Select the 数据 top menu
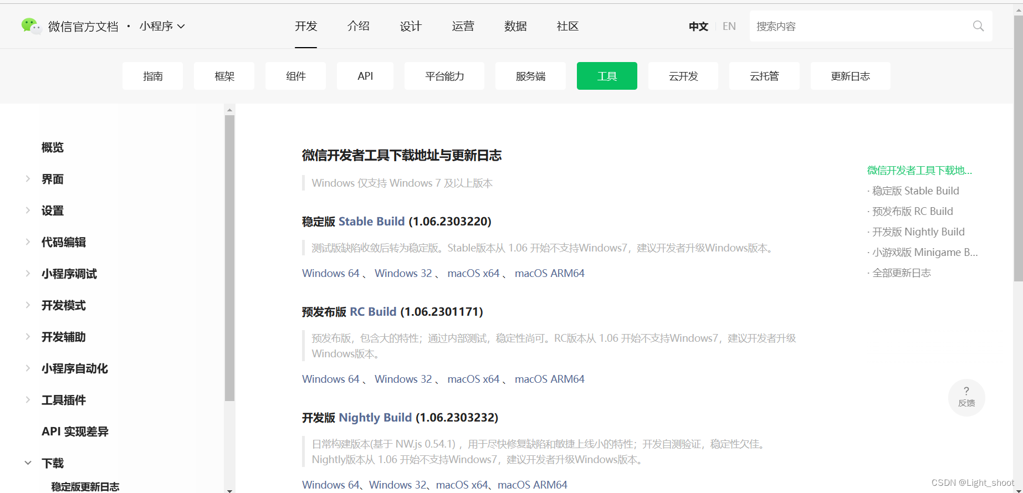The height and width of the screenshot is (493, 1023). [x=515, y=26]
